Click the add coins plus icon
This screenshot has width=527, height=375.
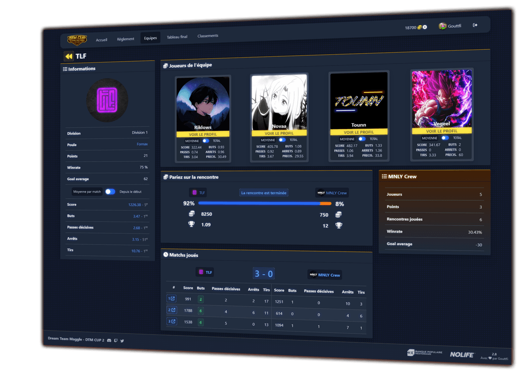pyautogui.click(x=425, y=27)
